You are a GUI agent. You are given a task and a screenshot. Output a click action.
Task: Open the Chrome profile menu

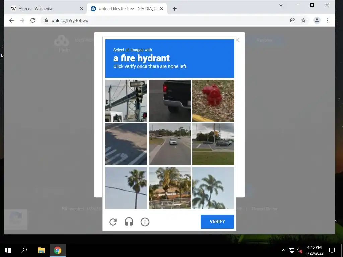pos(317,20)
